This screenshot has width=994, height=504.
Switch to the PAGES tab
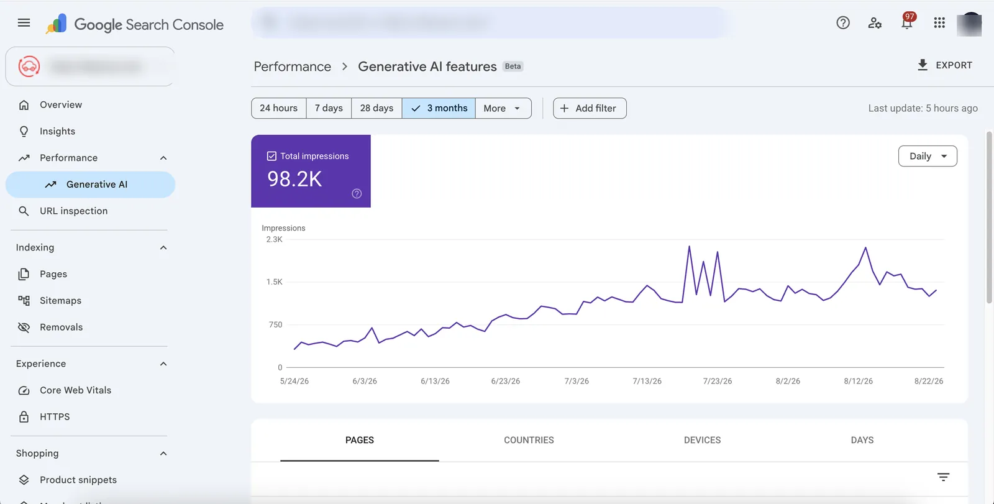360,440
